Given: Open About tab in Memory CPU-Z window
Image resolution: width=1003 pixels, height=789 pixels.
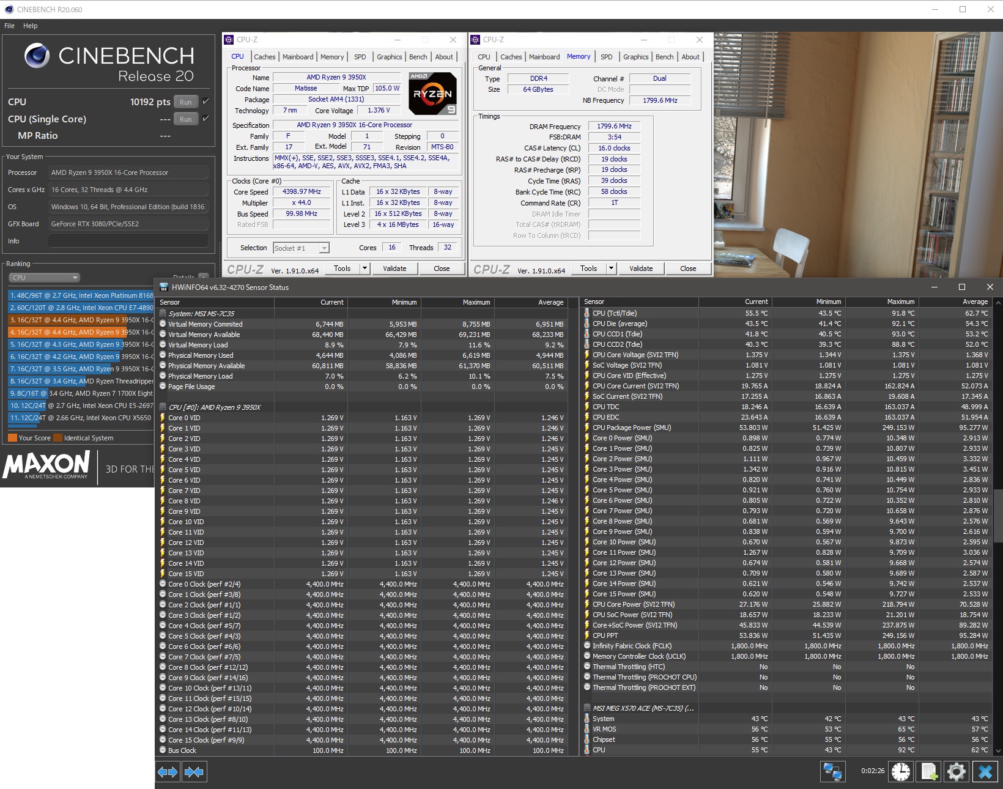Looking at the screenshot, I should pos(690,57).
